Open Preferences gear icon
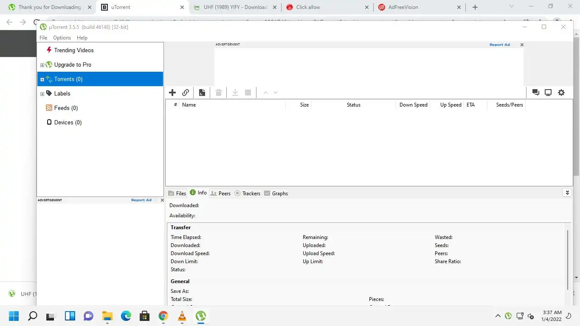Screen dimensions: 580x326 coord(561,93)
